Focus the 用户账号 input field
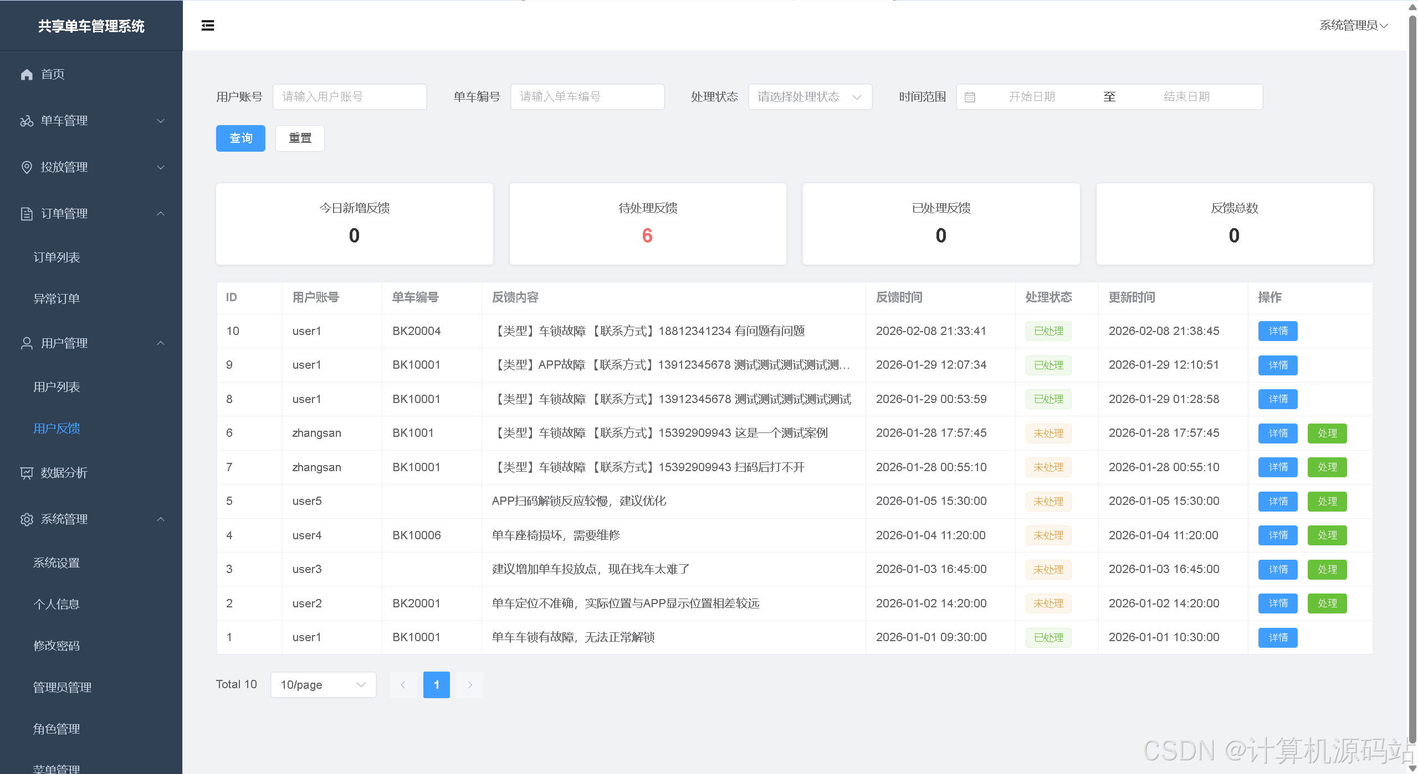This screenshot has height=774, width=1418. point(350,97)
